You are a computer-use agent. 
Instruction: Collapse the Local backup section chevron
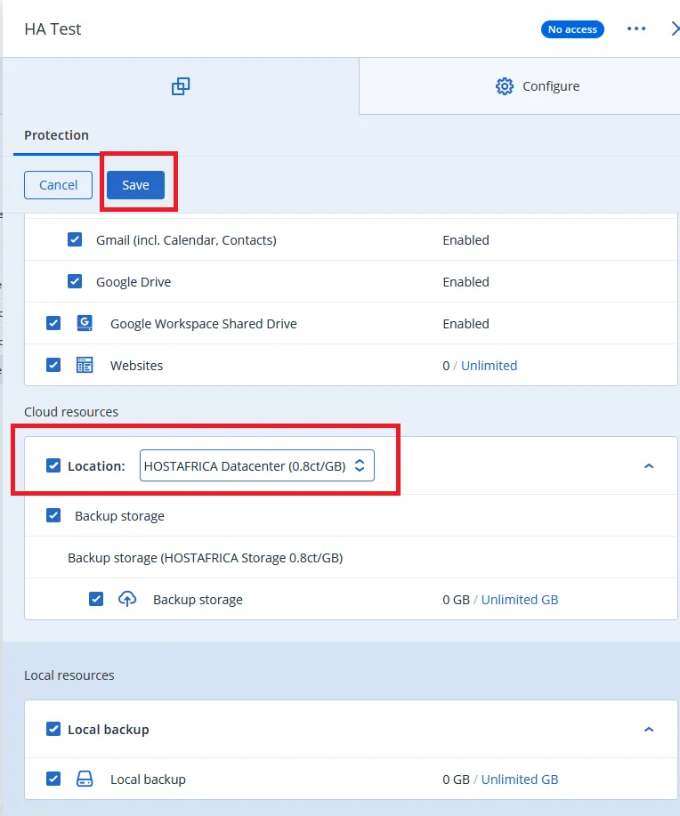[x=649, y=729]
